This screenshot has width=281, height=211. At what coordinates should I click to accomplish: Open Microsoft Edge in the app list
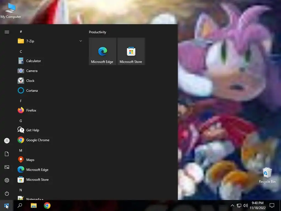pos(50,170)
